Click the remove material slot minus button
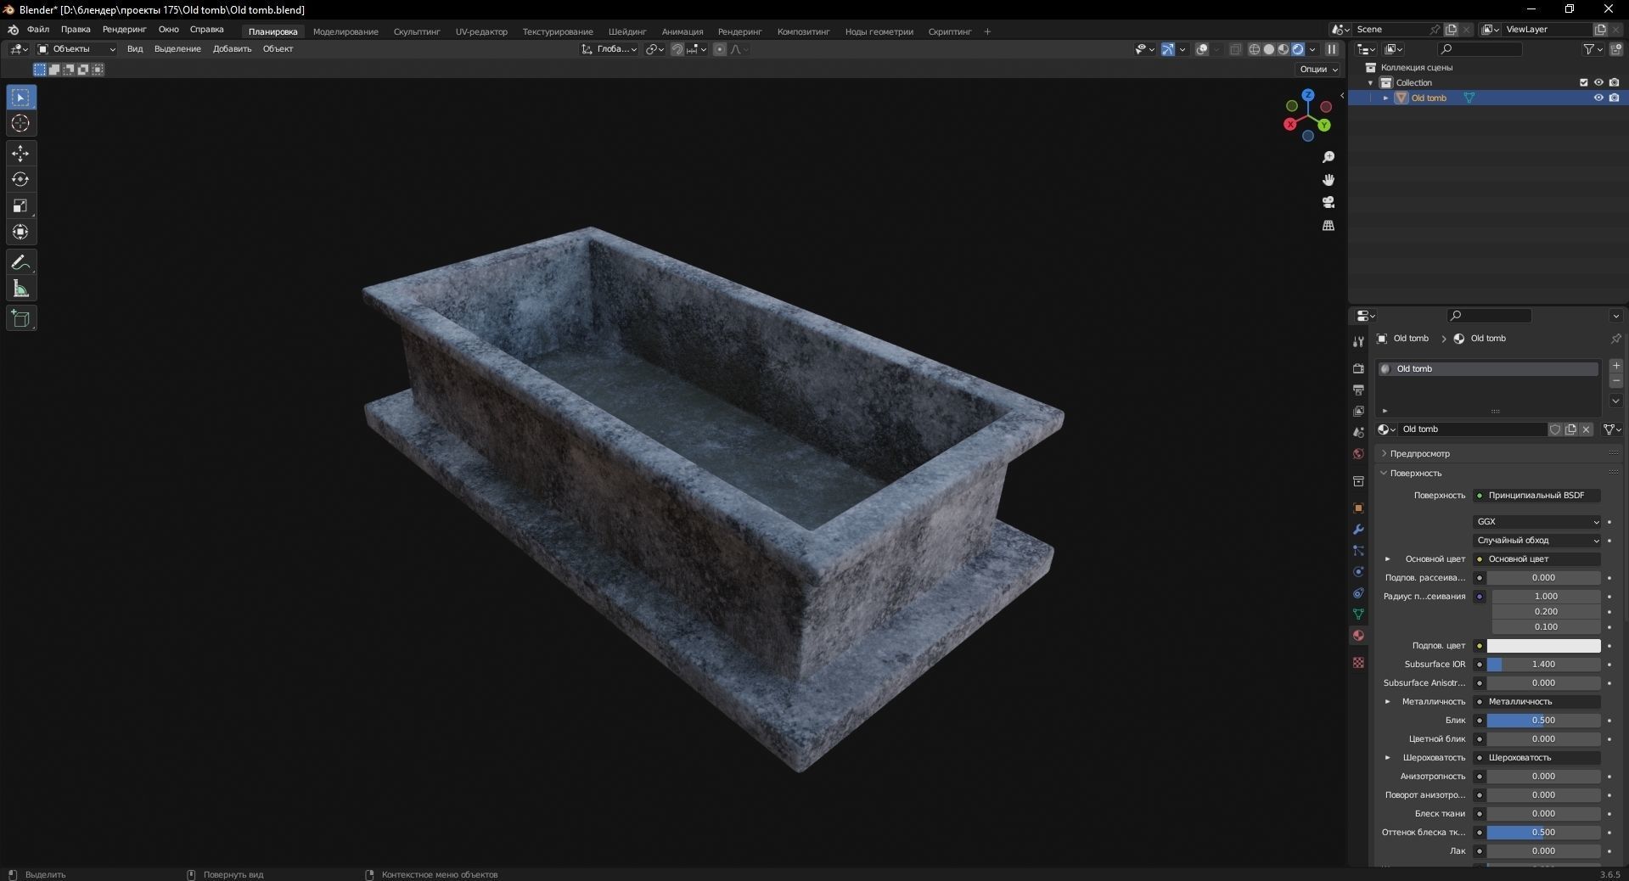Viewport: 1629px width, 881px height. pyautogui.click(x=1616, y=381)
